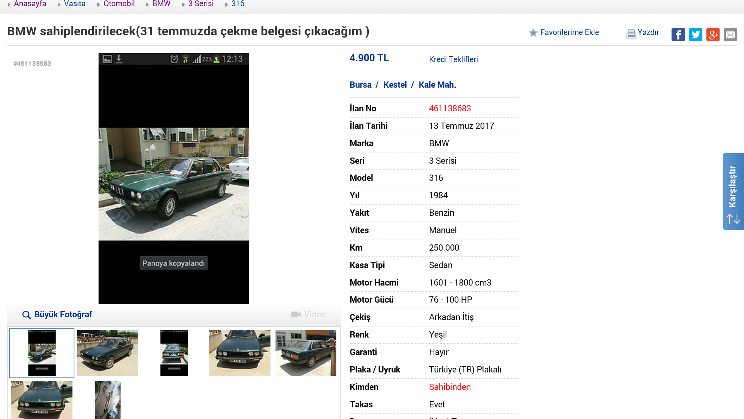Click the #461138683 label near photo
This screenshot has height=419, width=744.
(x=32, y=64)
